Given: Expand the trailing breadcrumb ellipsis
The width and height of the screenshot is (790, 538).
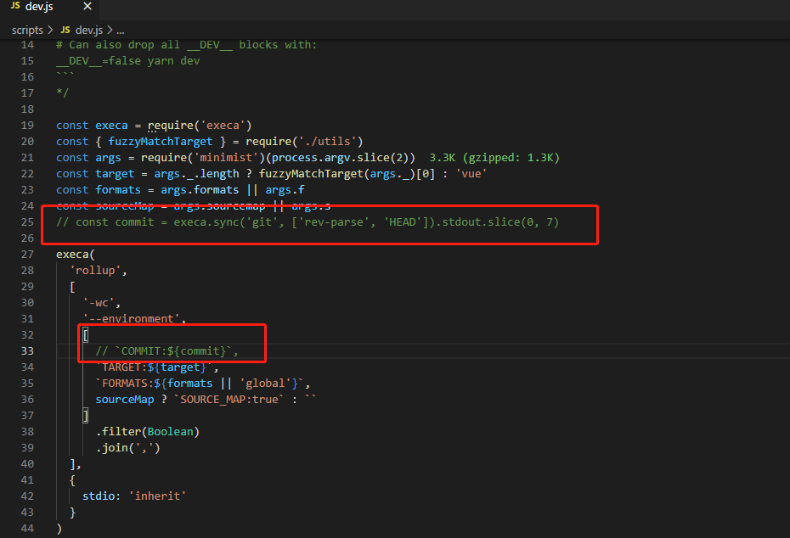Looking at the screenshot, I should 119,29.
